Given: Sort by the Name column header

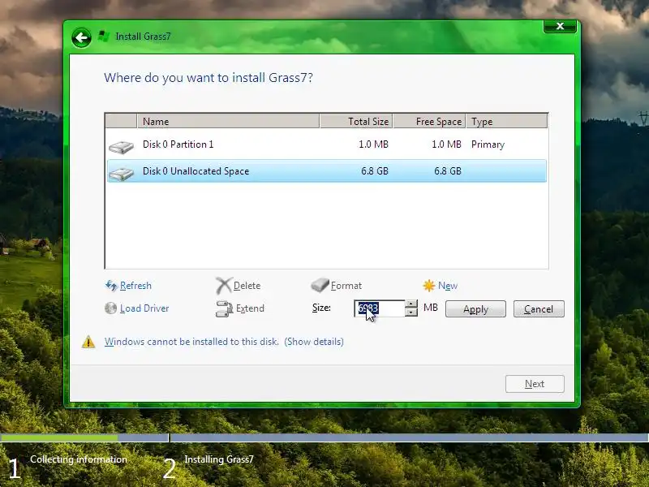Looking at the screenshot, I should (228, 121).
